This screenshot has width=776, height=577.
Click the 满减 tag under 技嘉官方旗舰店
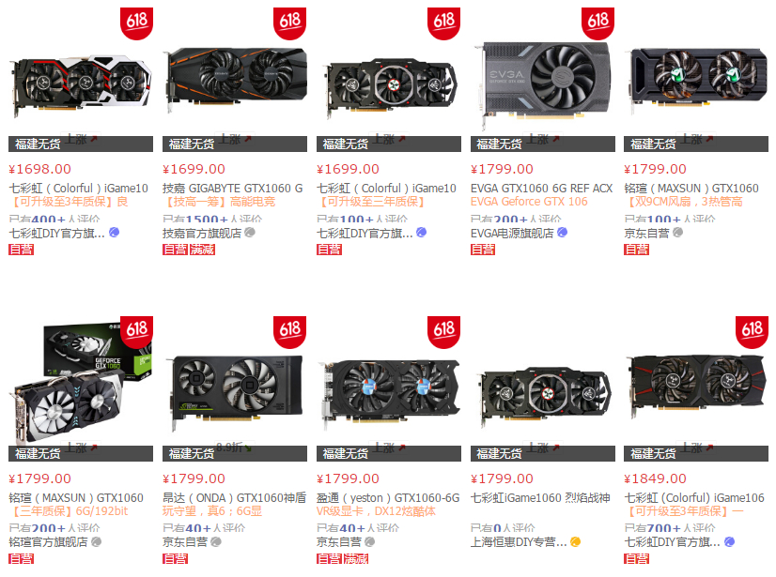[x=202, y=250]
